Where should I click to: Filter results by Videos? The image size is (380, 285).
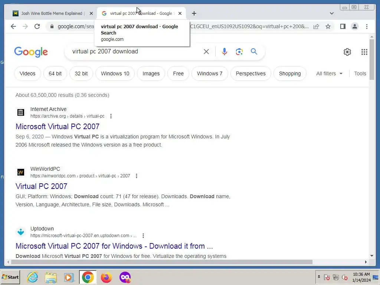tap(27, 73)
